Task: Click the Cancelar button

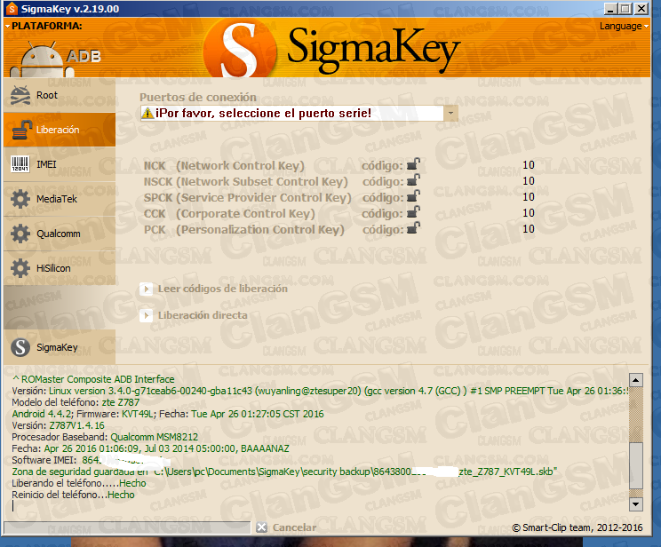Action: pyautogui.click(x=286, y=527)
